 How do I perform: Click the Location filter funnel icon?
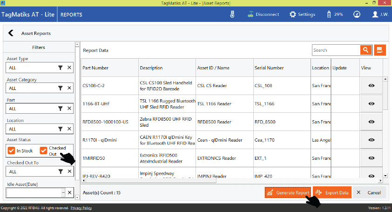pyautogui.click(x=60, y=129)
